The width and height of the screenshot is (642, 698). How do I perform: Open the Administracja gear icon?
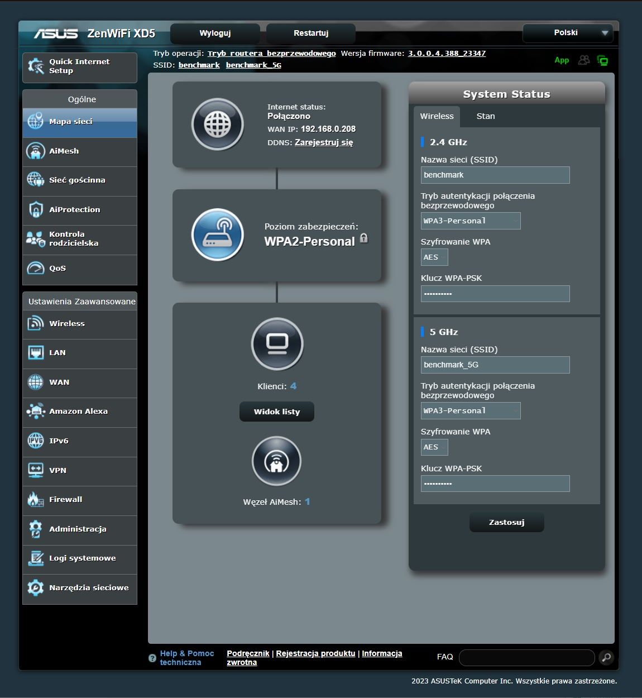pyautogui.click(x=35, y=529)
